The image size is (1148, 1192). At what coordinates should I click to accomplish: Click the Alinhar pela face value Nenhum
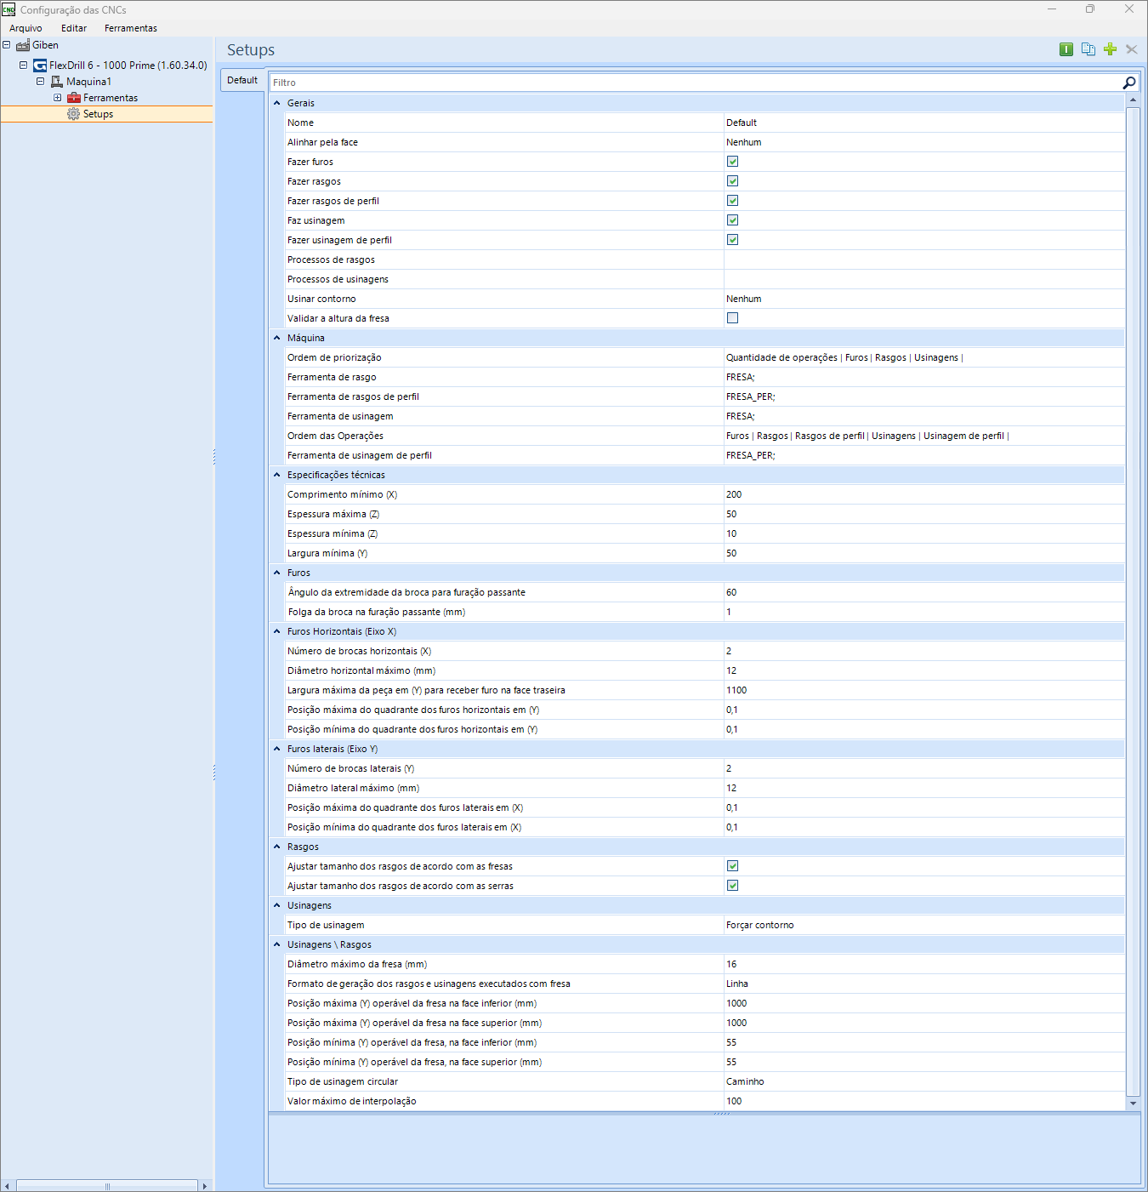tap(924, 142)
